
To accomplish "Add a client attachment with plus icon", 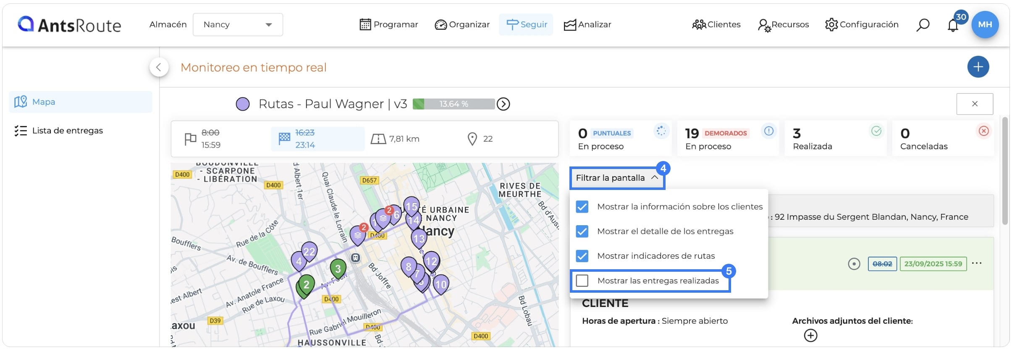I will tap(810, 336).
